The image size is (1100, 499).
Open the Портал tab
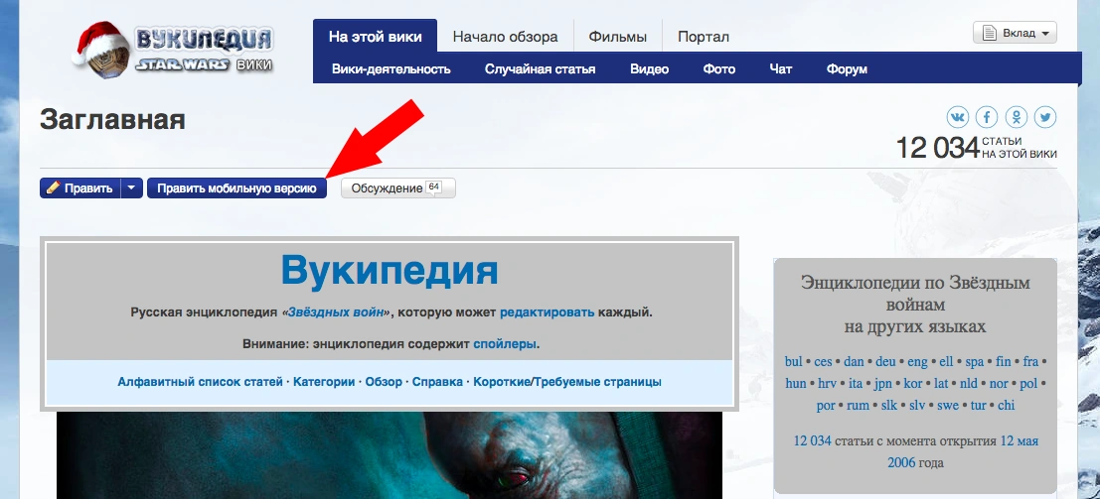(x=703, y=37)
